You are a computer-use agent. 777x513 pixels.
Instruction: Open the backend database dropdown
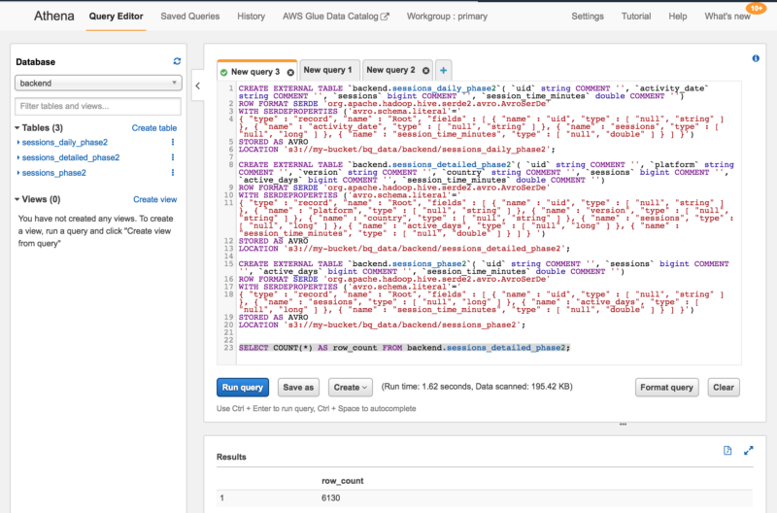[98, 84]
